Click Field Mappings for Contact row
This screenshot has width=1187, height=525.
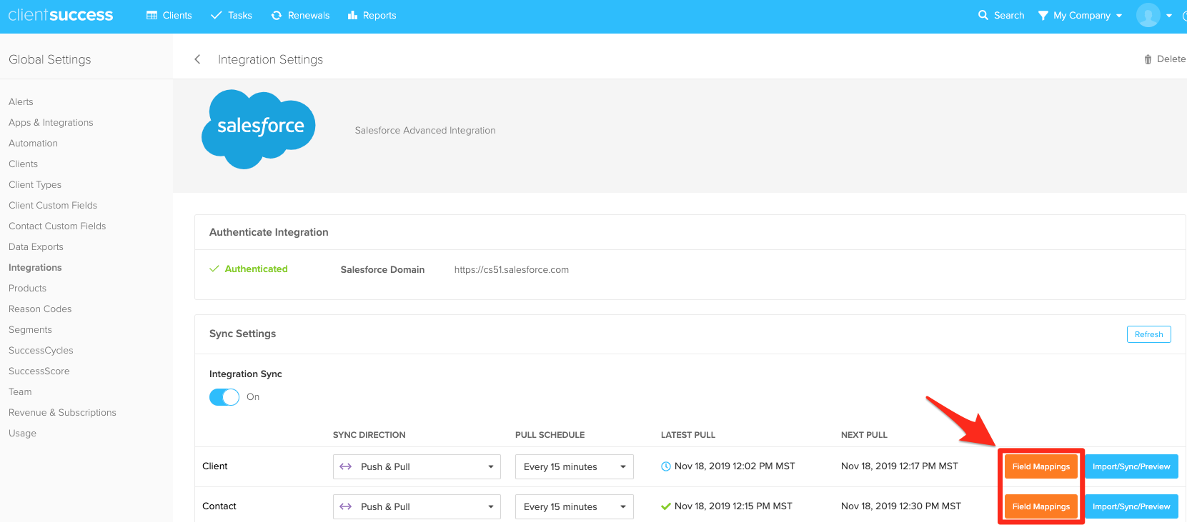coord(1041,506)
